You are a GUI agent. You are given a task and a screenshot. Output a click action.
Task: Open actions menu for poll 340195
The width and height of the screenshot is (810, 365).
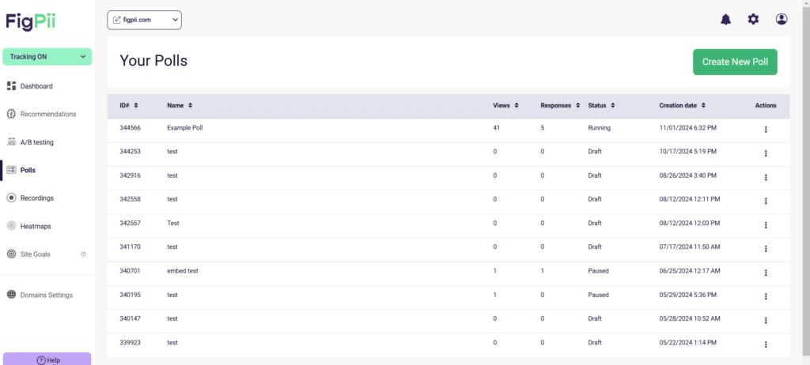click(766, 296)
